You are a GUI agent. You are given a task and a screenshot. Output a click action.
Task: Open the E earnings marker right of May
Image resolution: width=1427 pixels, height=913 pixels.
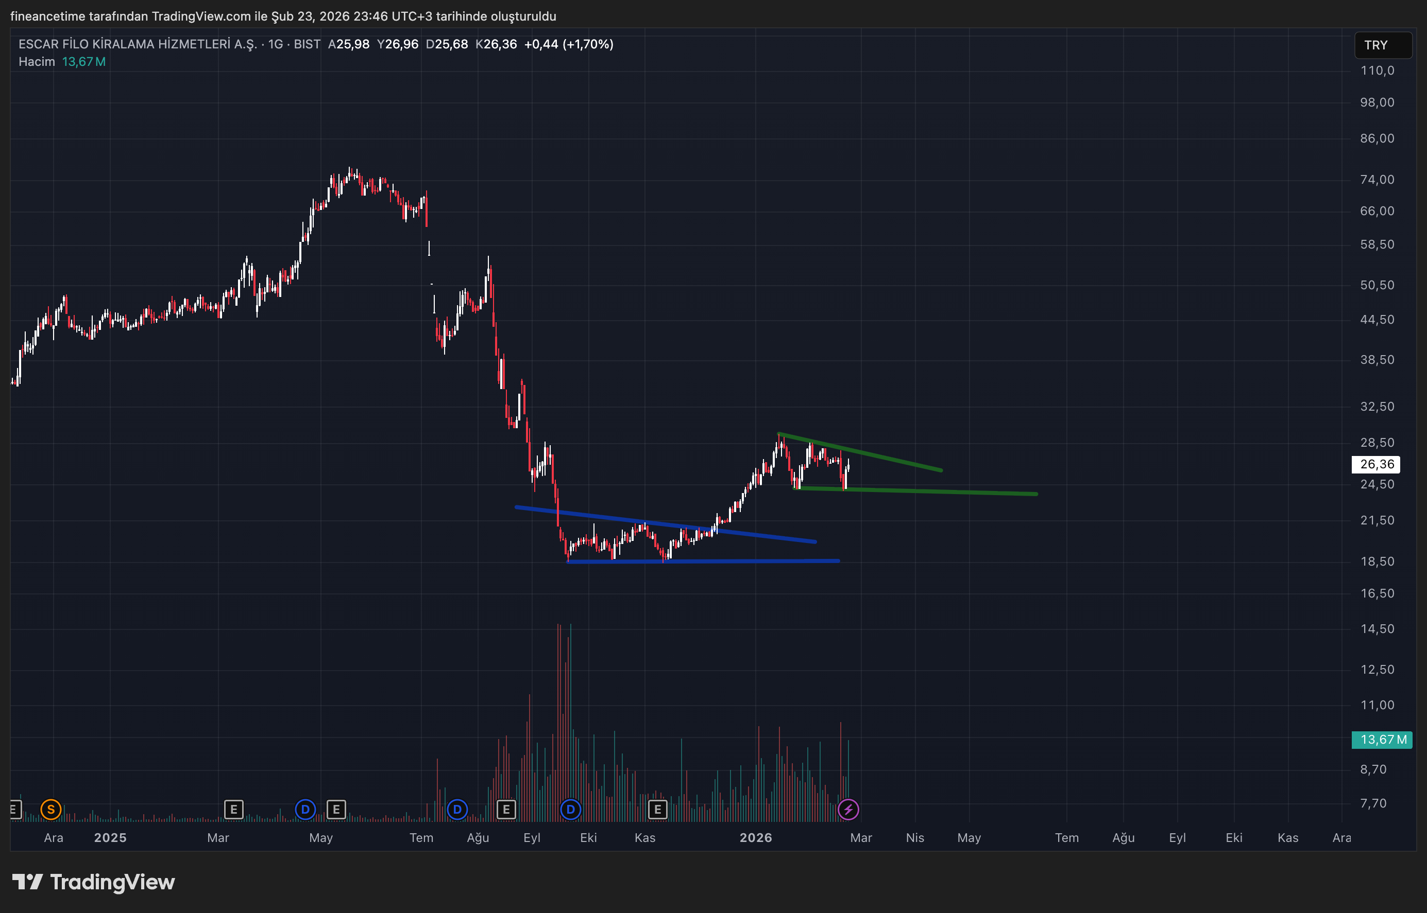coord(336,809)
